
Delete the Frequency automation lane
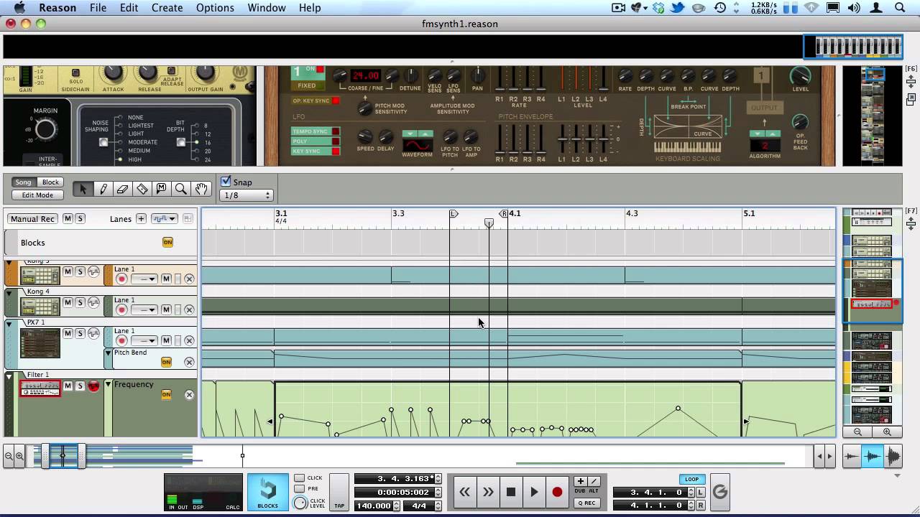(x=189, y=394)
